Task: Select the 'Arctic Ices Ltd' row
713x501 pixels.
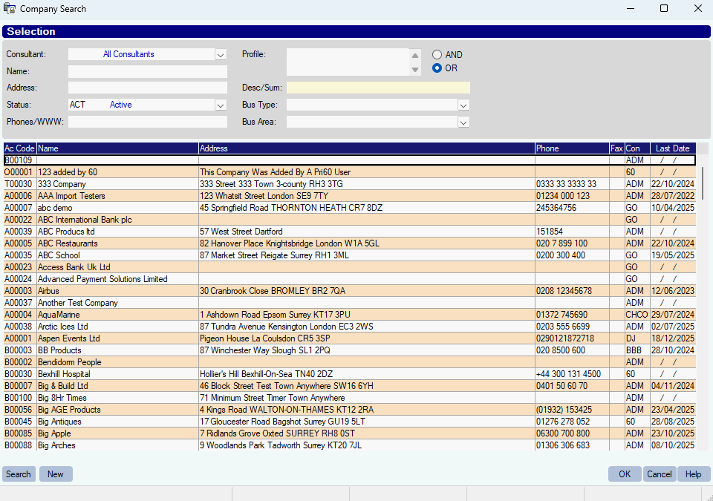Action: (x=350, y=327)
